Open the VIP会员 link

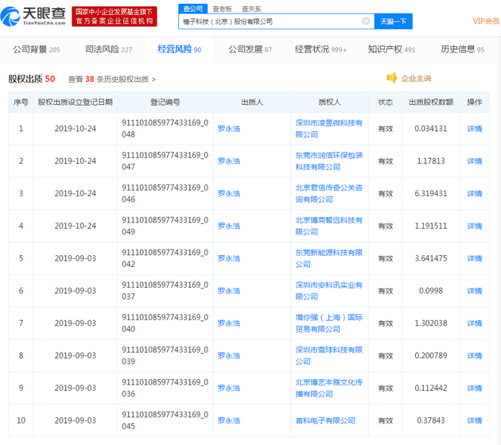486,21
